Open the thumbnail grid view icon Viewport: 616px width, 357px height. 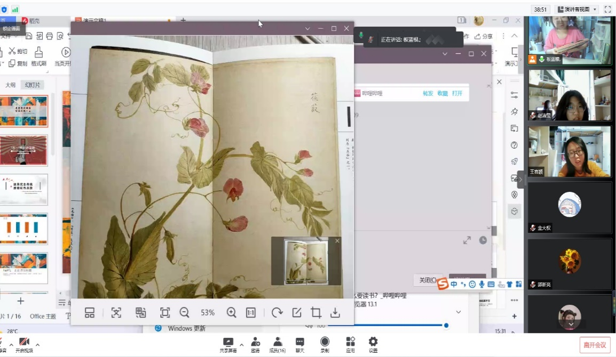(x=90, y=313)
